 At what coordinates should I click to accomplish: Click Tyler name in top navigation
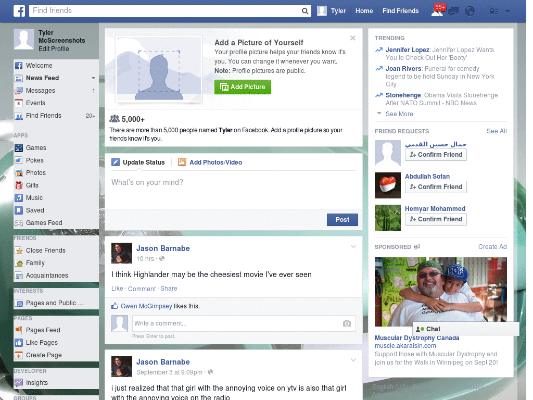(x=338, y=11)
